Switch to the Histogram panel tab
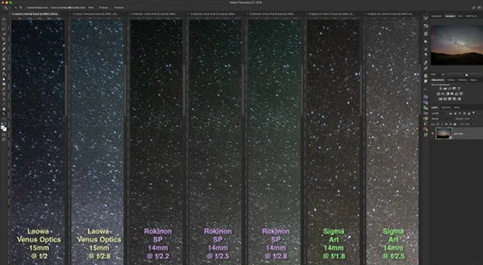This screenshot has width=483, height=265. 436,16
